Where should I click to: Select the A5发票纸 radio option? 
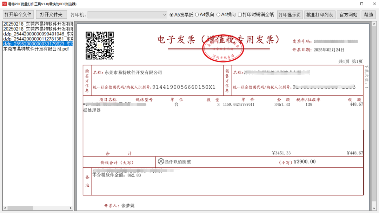(172, 15)
